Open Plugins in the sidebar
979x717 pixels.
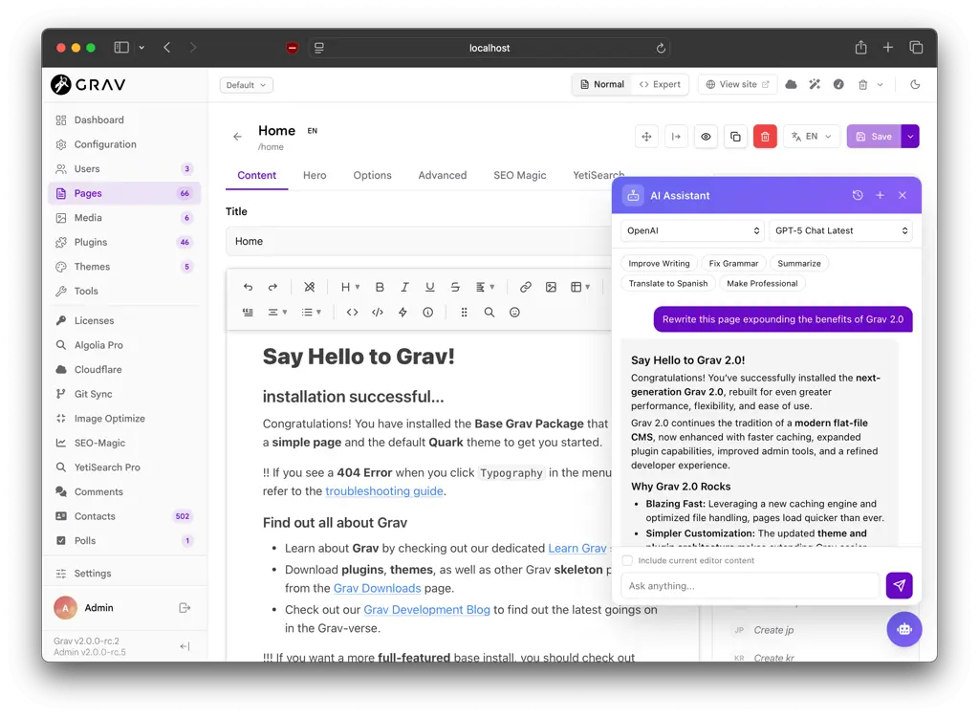point(124,242)
